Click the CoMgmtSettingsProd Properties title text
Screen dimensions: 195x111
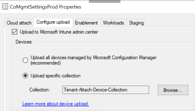pos(45,7)
